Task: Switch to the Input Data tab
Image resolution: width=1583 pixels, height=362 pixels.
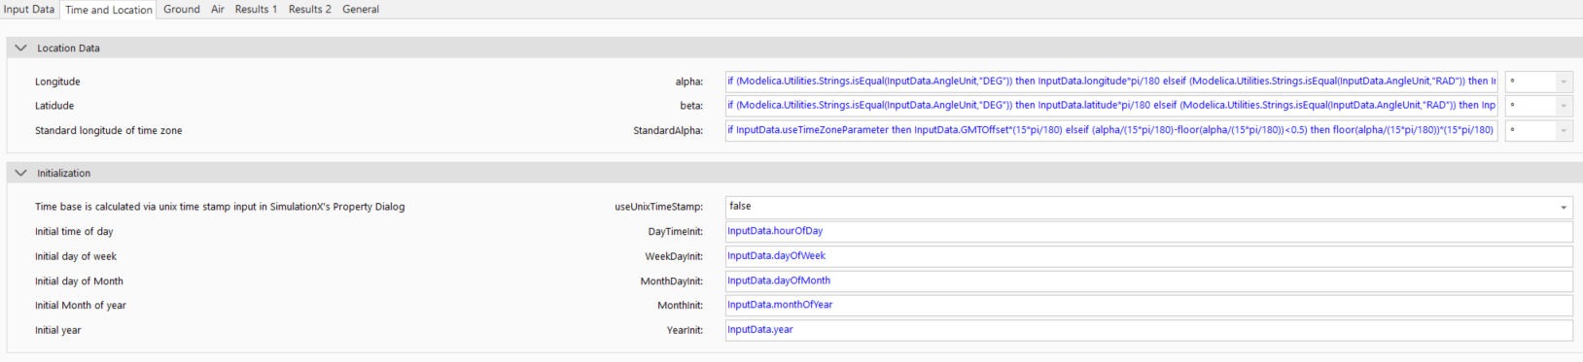Action: pos(29,9)
